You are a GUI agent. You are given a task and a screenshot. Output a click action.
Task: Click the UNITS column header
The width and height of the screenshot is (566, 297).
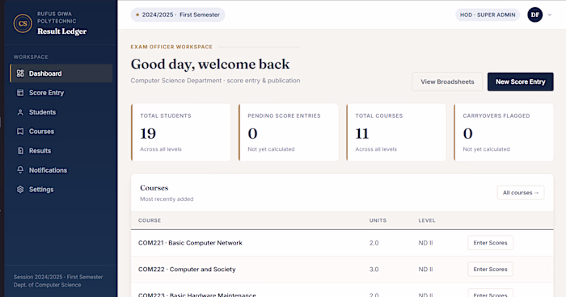point(378,220)
